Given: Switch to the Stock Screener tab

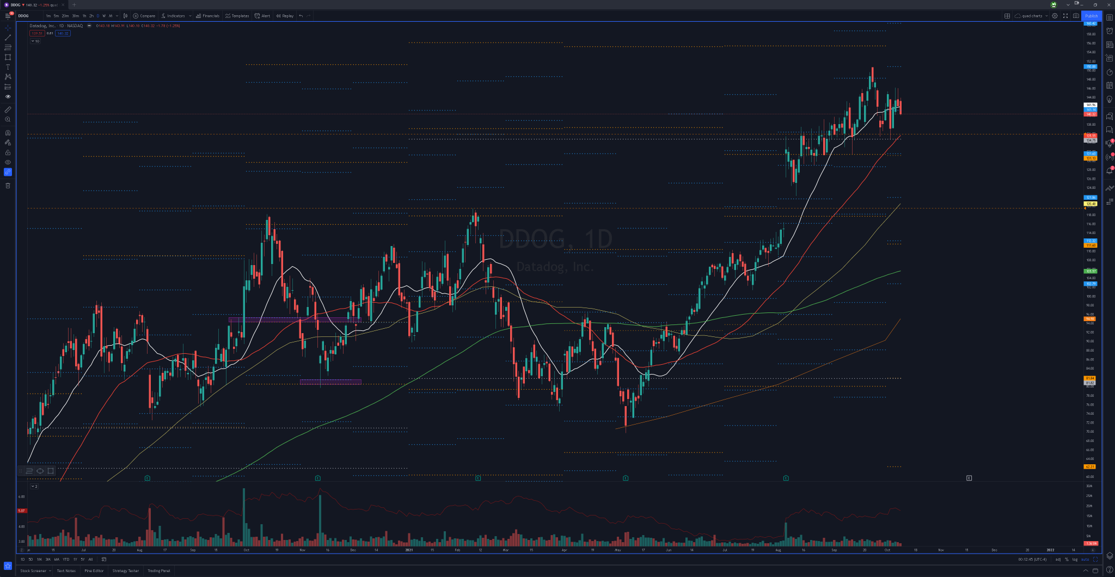Looking at the screenshot, I should click(x=33, y=570).
